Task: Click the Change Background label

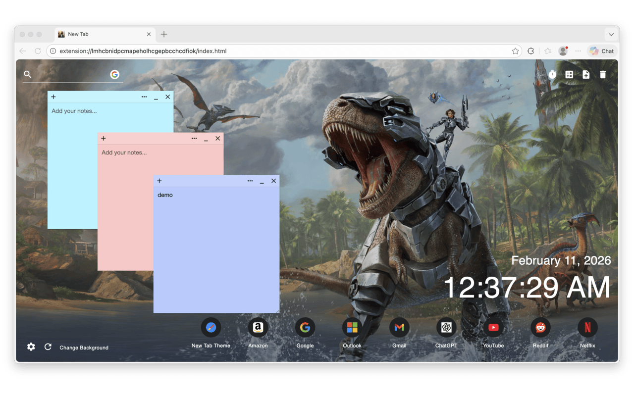Action: tap(84, 347)
